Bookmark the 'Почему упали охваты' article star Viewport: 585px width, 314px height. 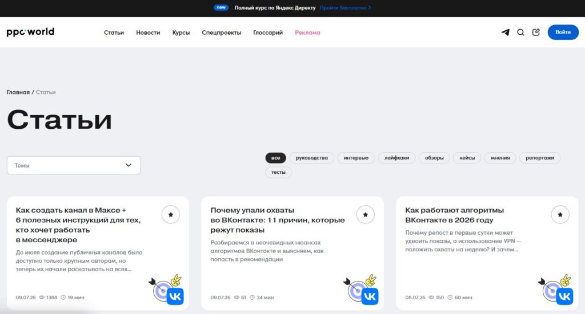365,215
